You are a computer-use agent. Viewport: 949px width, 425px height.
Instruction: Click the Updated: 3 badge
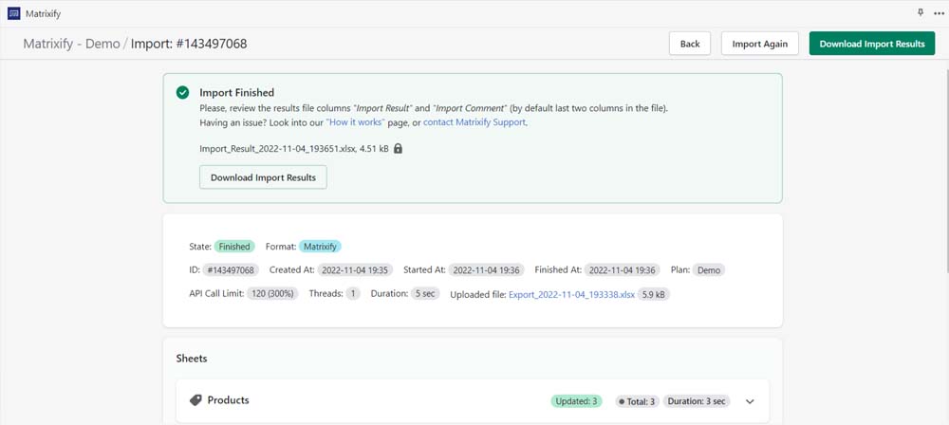pos(576,401)
